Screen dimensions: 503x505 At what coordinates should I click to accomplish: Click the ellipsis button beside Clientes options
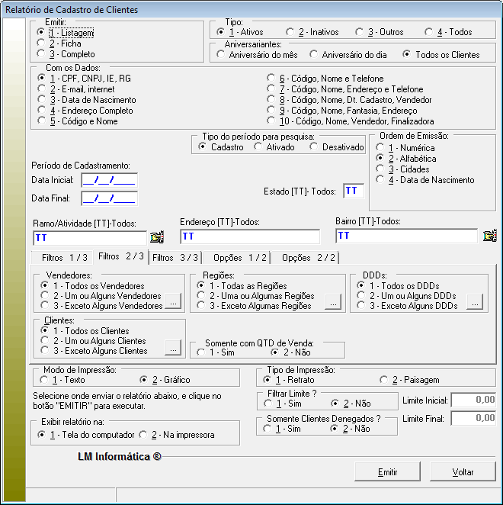(x=174, y=349)
